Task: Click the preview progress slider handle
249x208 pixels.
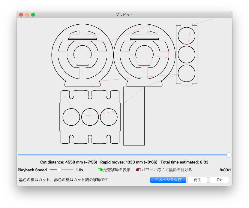Action: pyautogui.click(x=229, y=155)
